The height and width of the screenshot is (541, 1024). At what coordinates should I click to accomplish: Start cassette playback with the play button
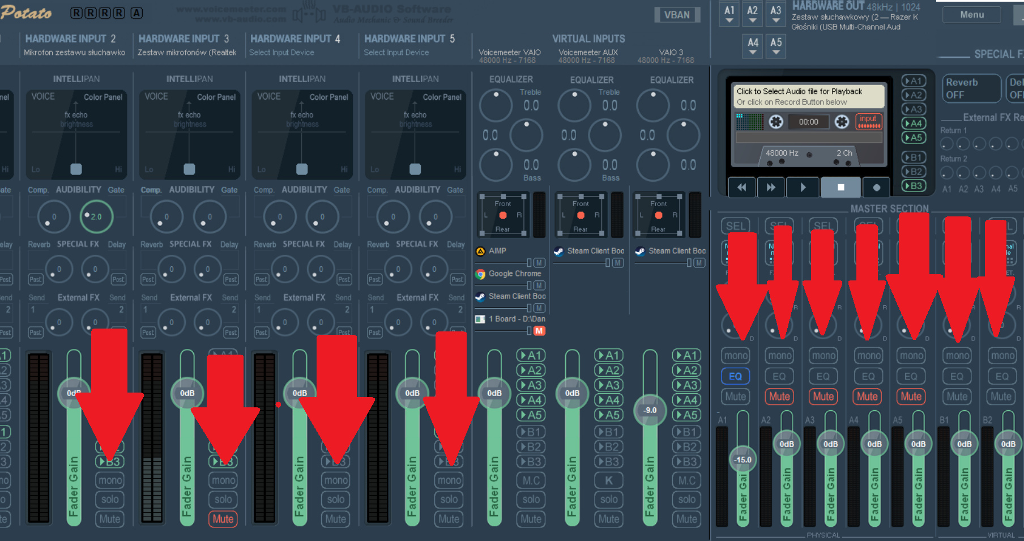[803, 187]
